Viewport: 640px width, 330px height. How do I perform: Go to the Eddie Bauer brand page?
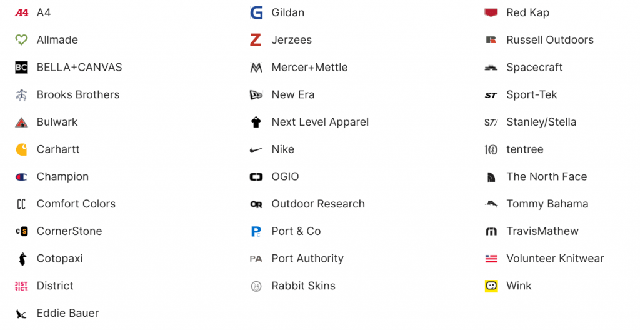point(67,314)
